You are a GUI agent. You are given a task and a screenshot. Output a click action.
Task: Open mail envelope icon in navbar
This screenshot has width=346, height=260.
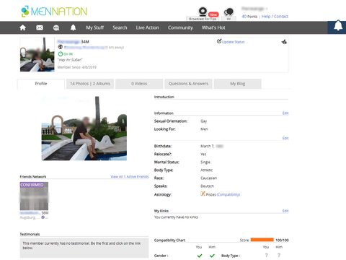point(40,27)
